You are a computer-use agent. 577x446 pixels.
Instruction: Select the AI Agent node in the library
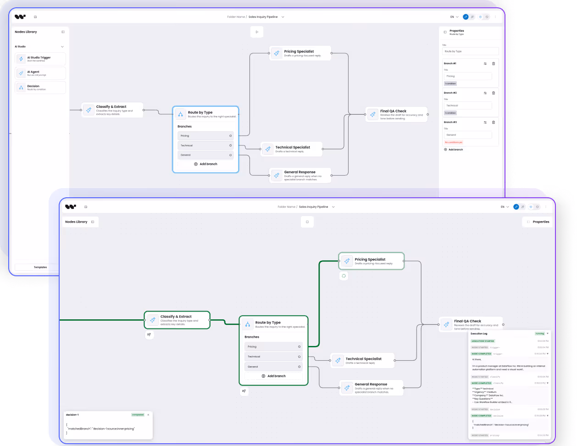coord(40,73)
